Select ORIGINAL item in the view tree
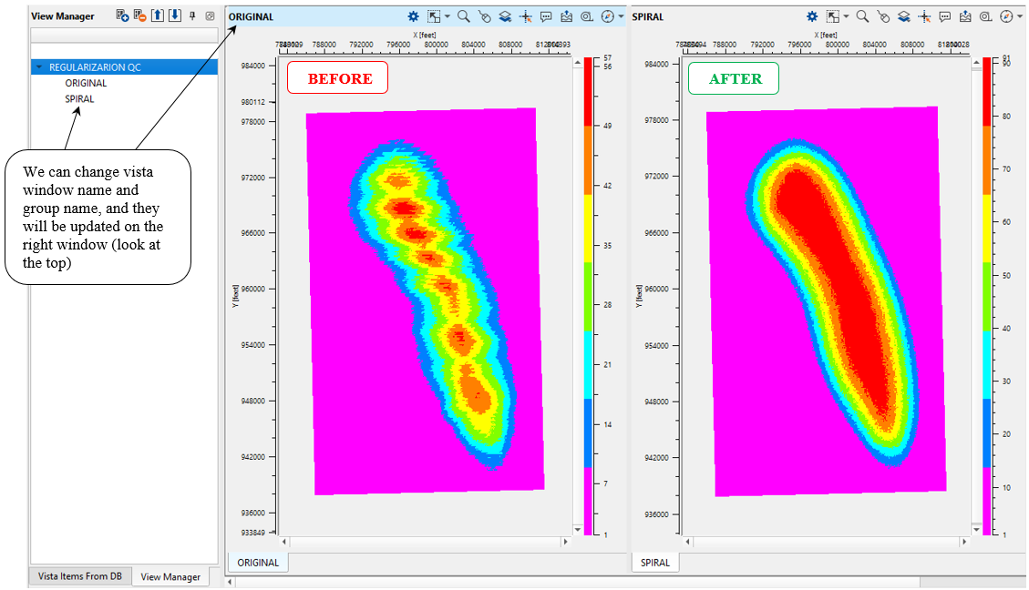Viewport: 1029px width, 590px height. click(x=86, y=83)
